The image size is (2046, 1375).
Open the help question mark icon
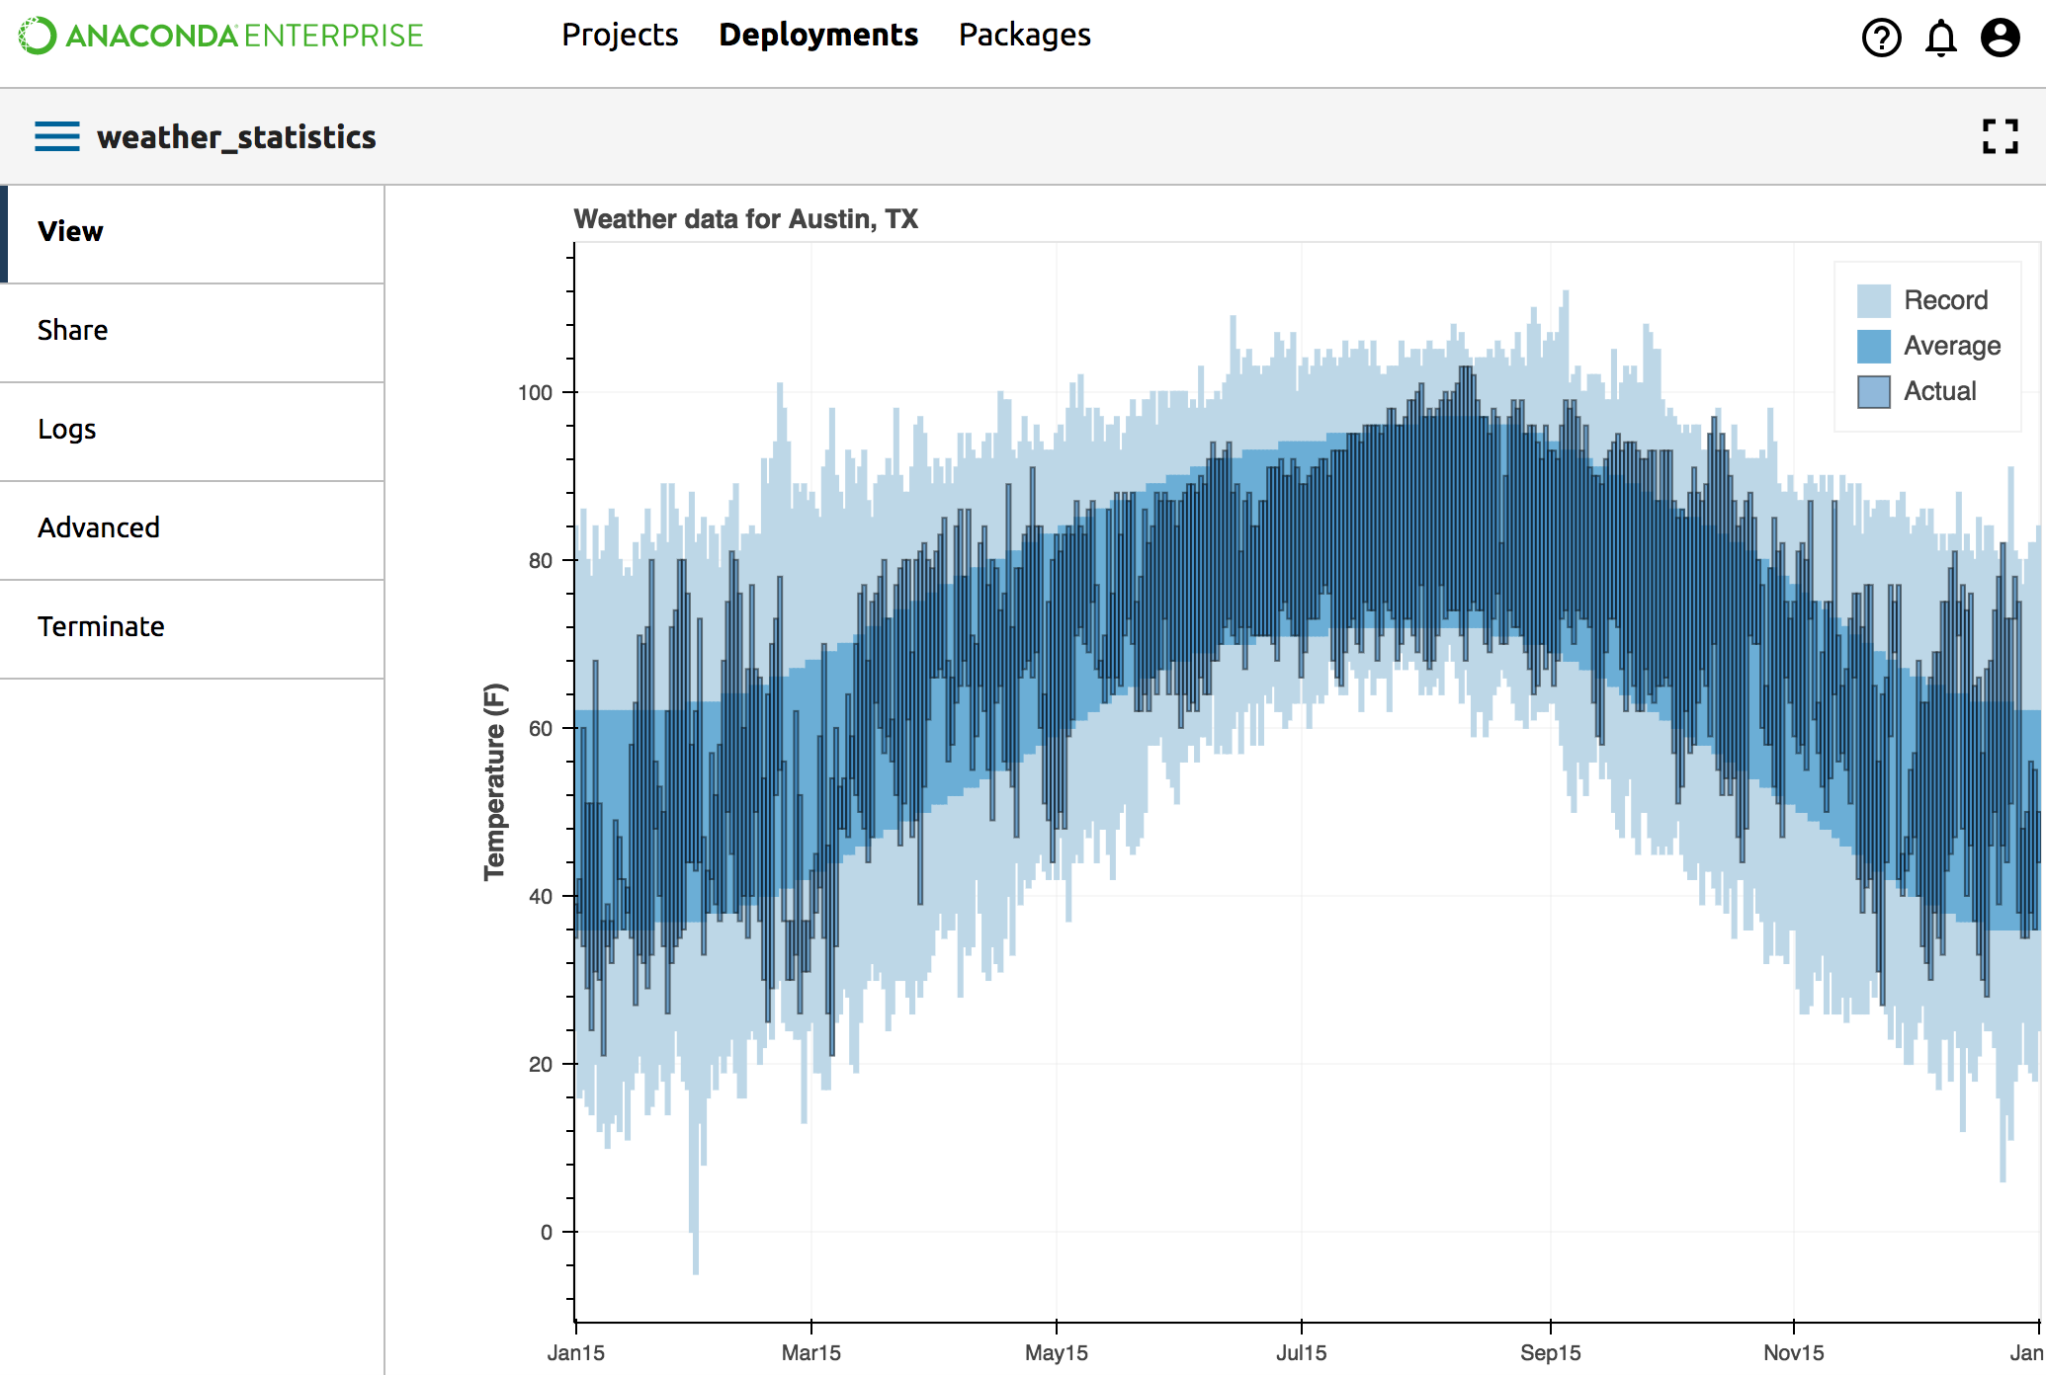point(1881,38)
